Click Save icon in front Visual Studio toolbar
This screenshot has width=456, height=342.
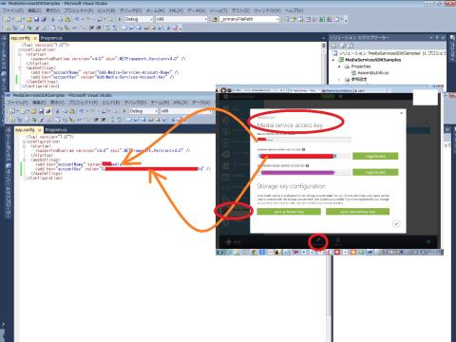[x=41, y=111]
